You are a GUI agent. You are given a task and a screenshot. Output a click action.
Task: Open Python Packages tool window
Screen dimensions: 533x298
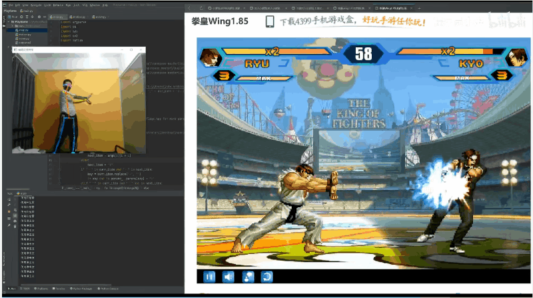point(81,289)
